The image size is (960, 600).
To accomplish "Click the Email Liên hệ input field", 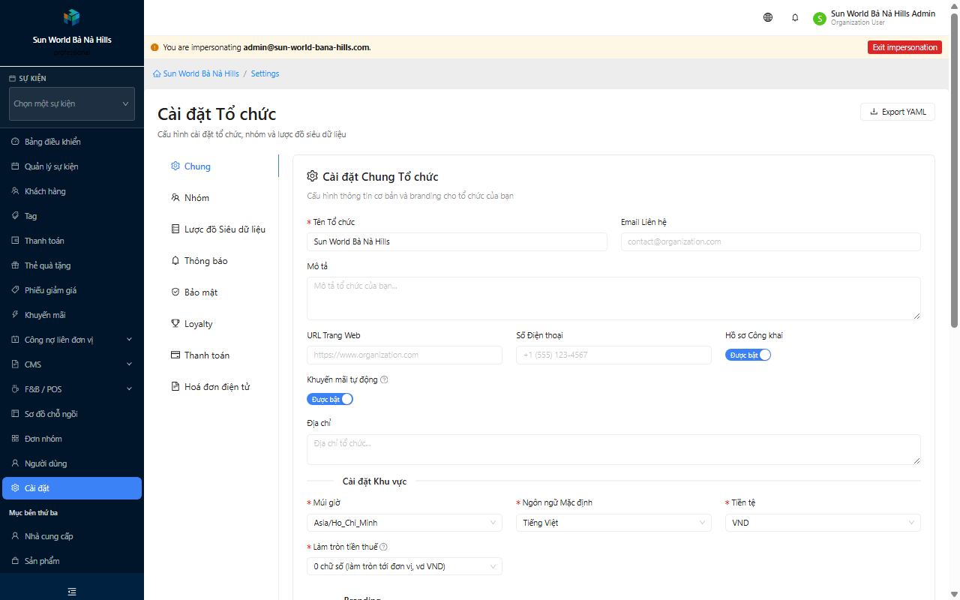I will tap(770, 241).
